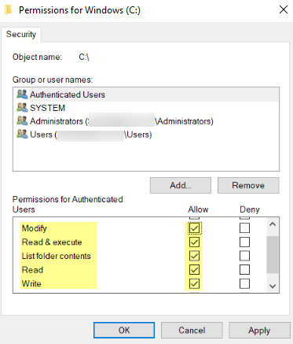
Task: Close the Permissions dialog window
Action: 284,10
